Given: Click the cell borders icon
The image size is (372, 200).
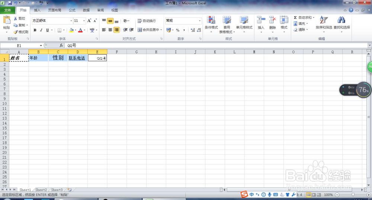Looking at the screenshot, I should coord(59,30).
